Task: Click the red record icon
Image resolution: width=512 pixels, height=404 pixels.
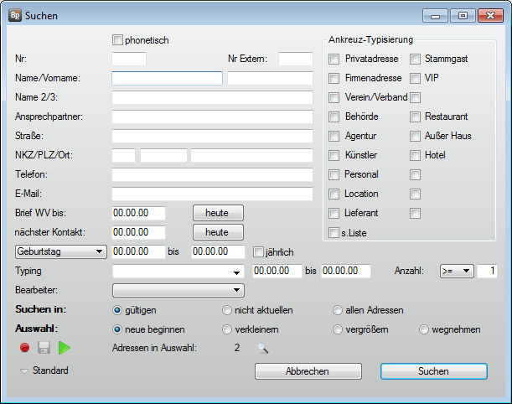Action: 26,348
